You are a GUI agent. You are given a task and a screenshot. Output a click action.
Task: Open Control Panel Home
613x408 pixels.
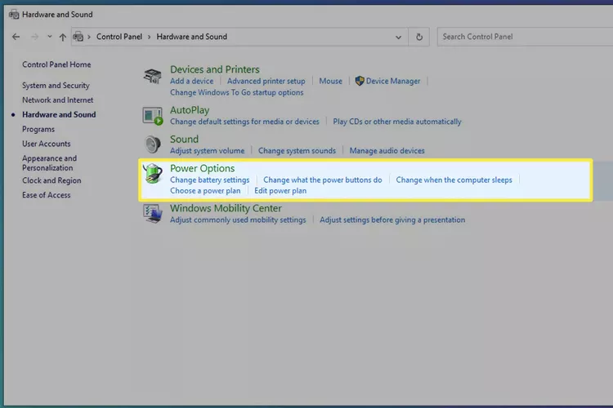[x=56, y=64]
